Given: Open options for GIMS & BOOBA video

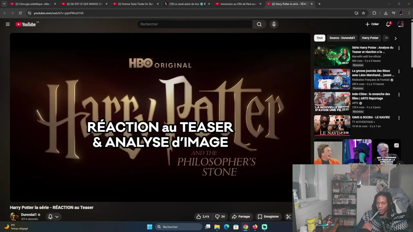Looking at the screenshot, I should (399, 118).
